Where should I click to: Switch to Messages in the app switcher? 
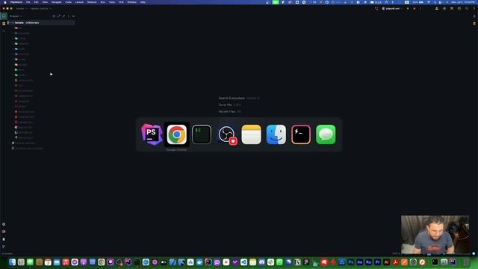click(326, 134)
